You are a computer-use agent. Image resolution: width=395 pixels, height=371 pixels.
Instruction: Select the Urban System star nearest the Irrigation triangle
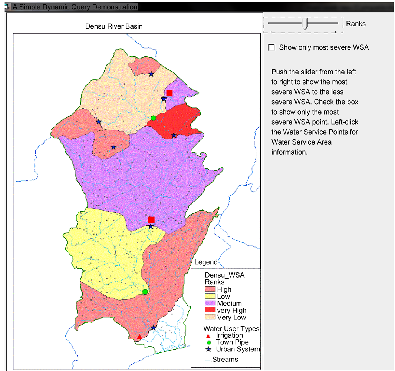154,328
